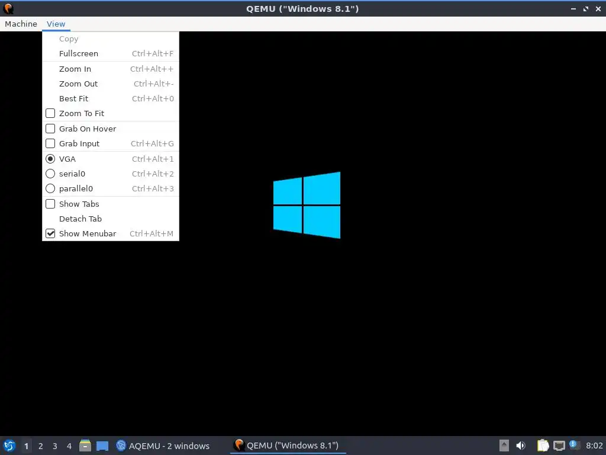Screen dimensions: 606x455
Task: Switch to workspace 1
Action: (26, 446)
